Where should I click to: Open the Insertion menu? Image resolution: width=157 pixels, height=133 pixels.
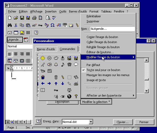51,11
